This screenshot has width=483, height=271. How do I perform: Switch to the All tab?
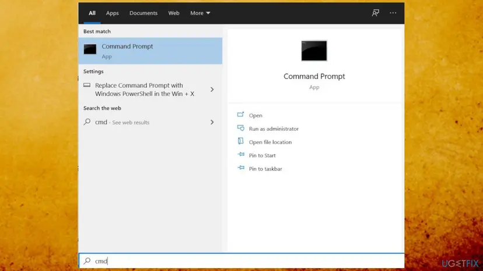[92, 13]
